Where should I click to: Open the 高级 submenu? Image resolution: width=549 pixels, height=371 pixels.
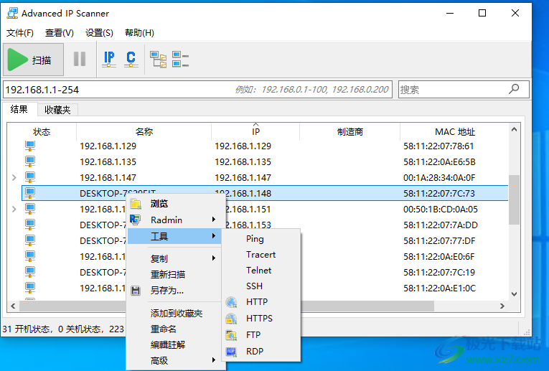pos(176,360)
